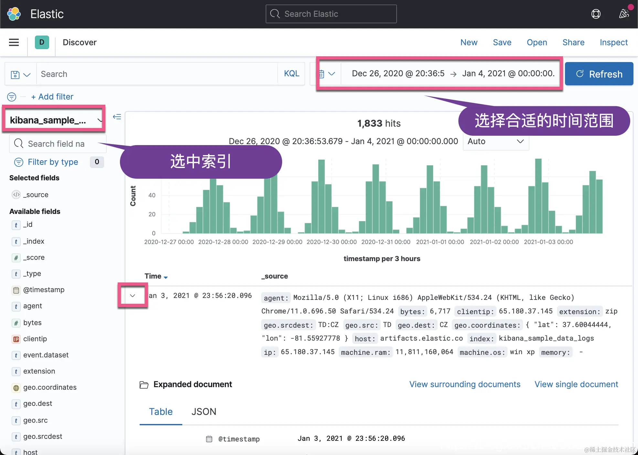
Task: Click the Search field names input
Action: point(57,144)
